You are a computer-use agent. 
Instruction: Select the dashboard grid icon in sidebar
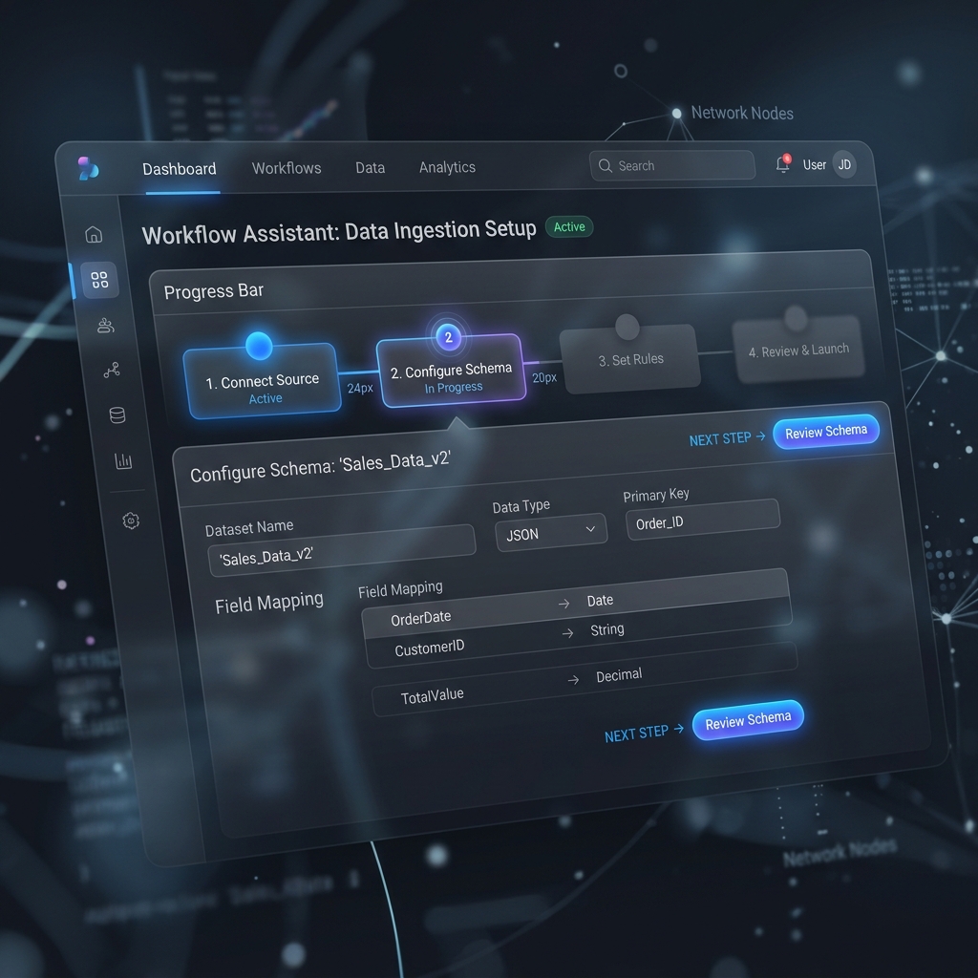pos(99,280)
